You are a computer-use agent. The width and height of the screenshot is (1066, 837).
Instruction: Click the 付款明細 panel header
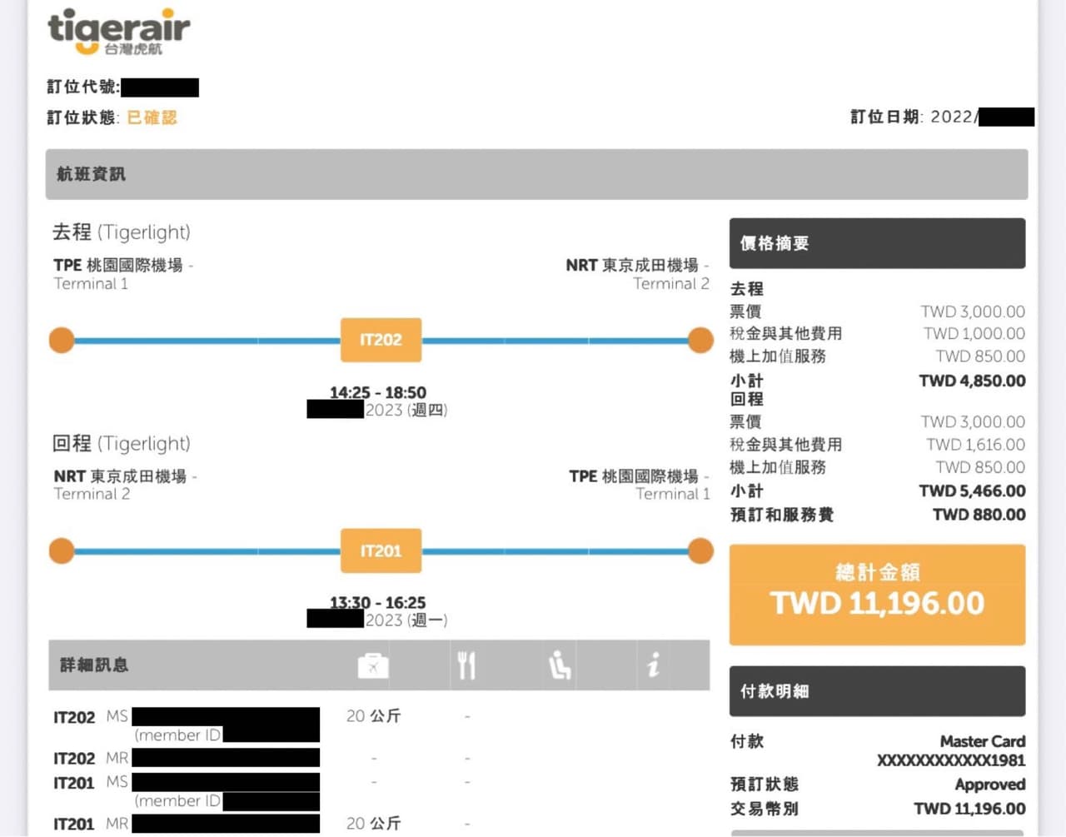pos(877,691)
